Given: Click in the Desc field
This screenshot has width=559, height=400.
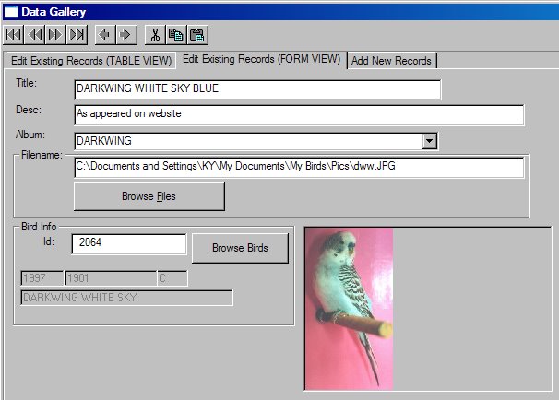Looking at the screenshot, I should (299, 114).
